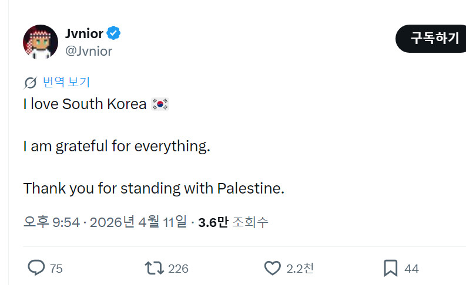Click the repost arrows icon
The width and height of the screenshot is (466, 285).
(154, 268)
